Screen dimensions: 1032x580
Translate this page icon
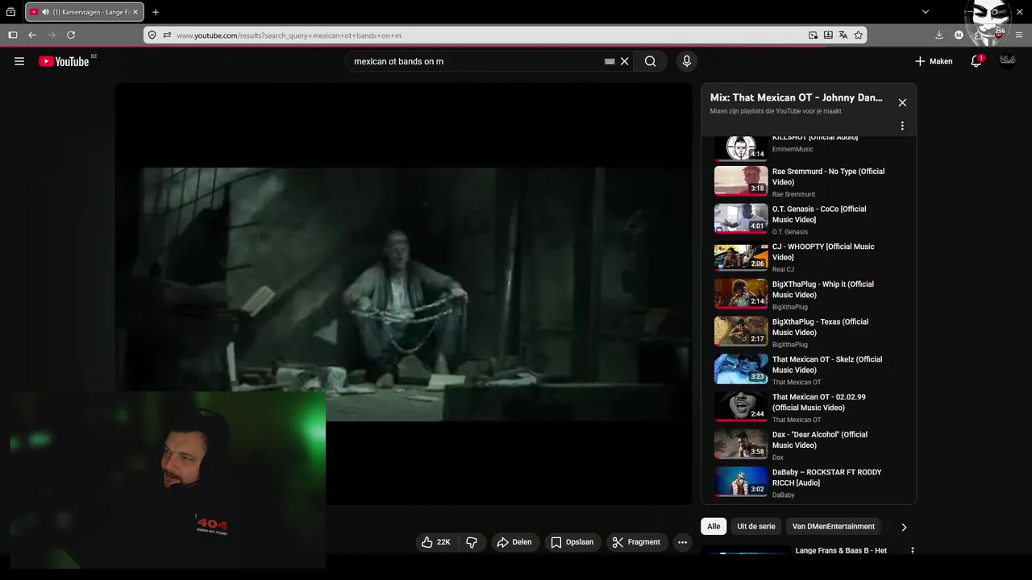tap(843, 35)
